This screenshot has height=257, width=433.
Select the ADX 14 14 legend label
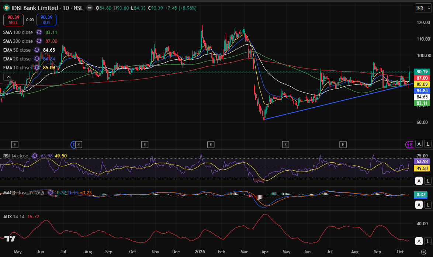pyautogui.click(x=14, y=217)
